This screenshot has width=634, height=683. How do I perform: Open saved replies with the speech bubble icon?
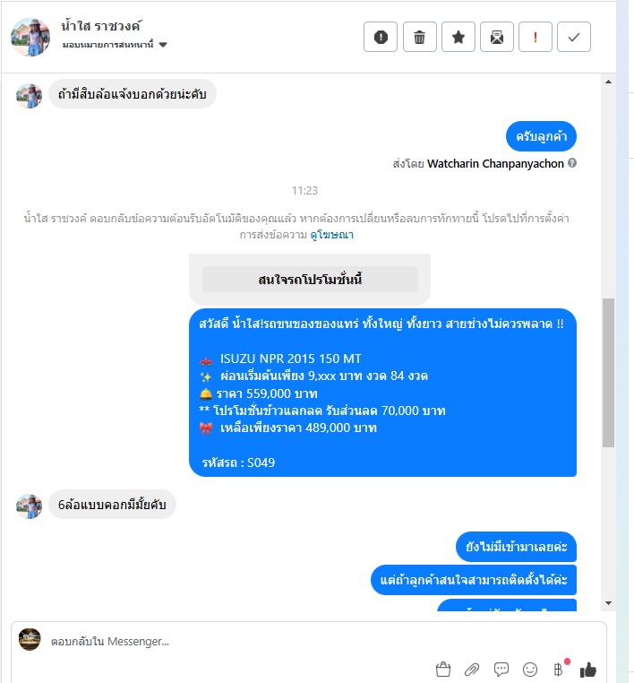[501, 669]
